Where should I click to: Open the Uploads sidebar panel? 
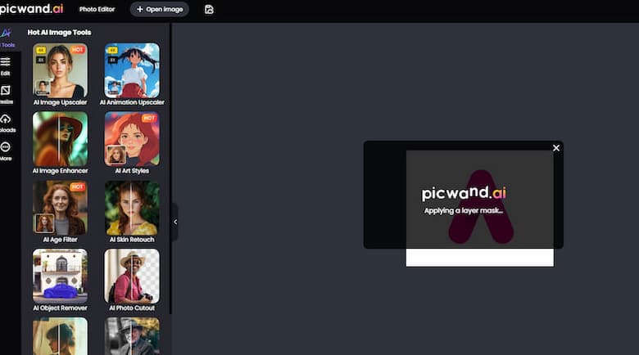[6, 124]
